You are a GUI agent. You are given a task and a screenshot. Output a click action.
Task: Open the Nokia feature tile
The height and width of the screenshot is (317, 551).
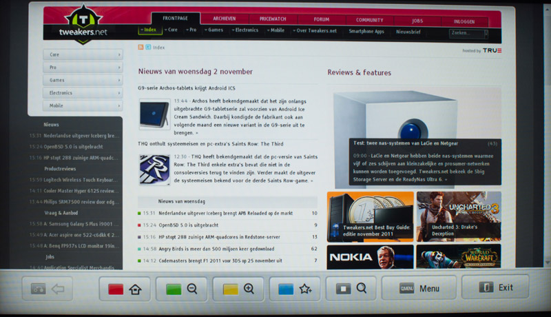(x=370, y=256)
